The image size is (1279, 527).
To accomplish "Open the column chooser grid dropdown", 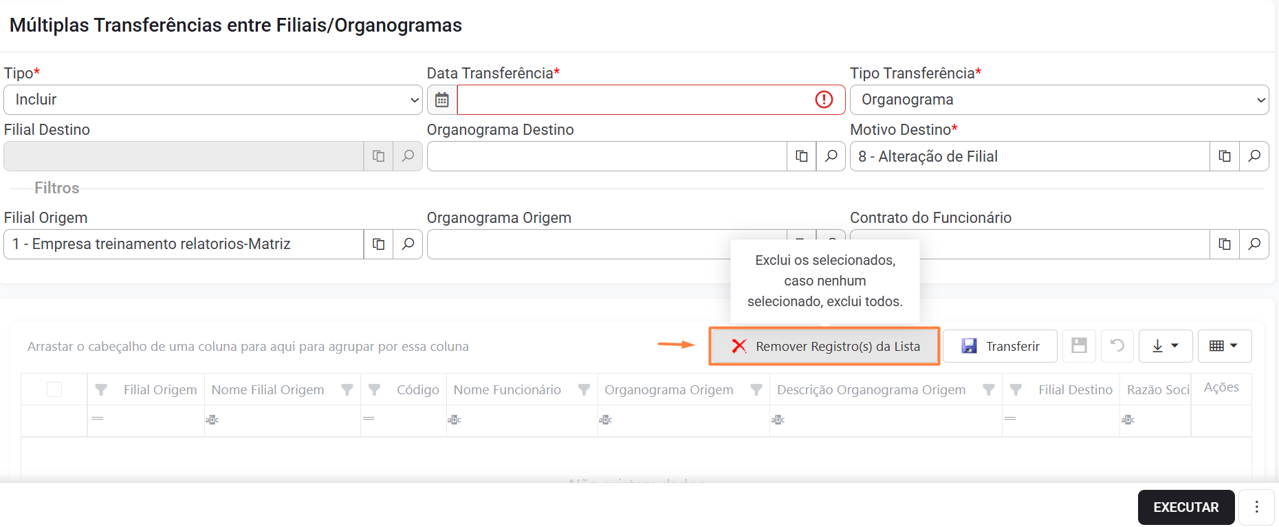I will tap(1225, 346).
